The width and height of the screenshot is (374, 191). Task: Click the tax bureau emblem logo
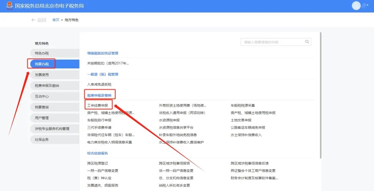click(9, 6)
